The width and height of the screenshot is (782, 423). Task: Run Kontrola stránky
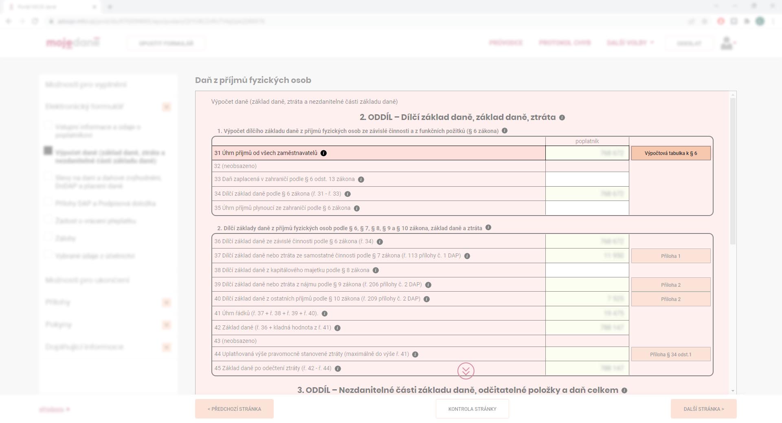(x=472, y=409)
